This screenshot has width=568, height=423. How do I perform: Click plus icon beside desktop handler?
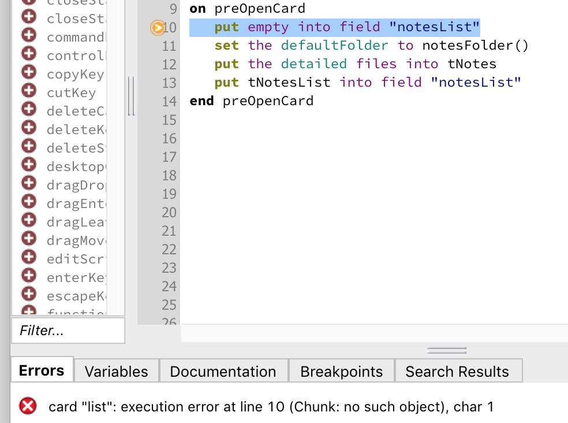[29, 165]
